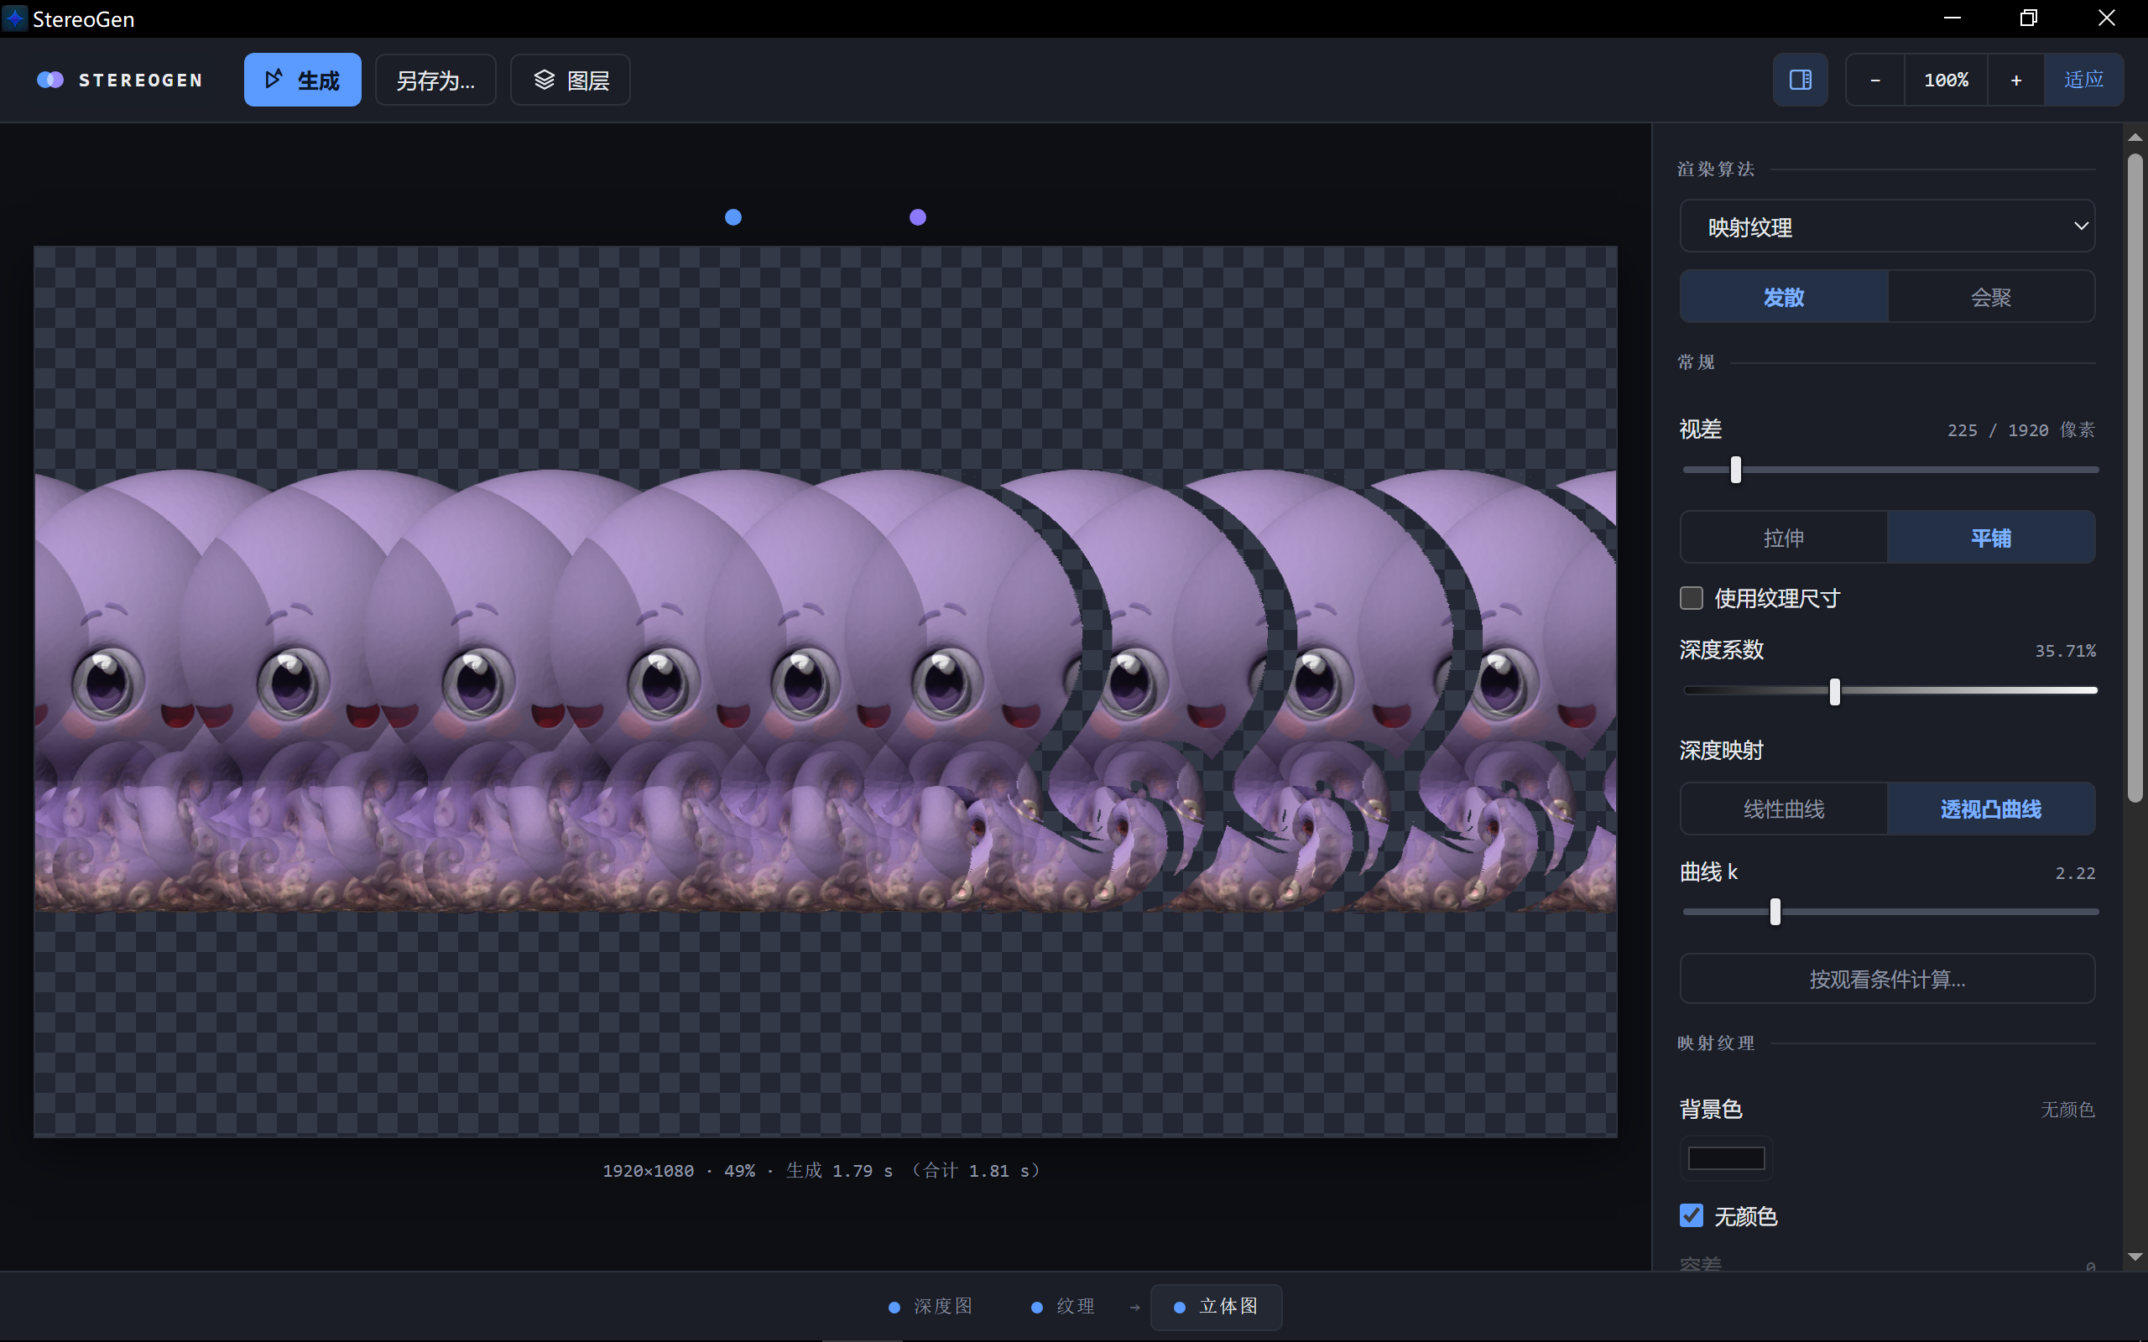Screen dimensions: 2148x1342
Task: Click the StereoGen logo icon
Action: pyautogui.click(x=50, y=80)
